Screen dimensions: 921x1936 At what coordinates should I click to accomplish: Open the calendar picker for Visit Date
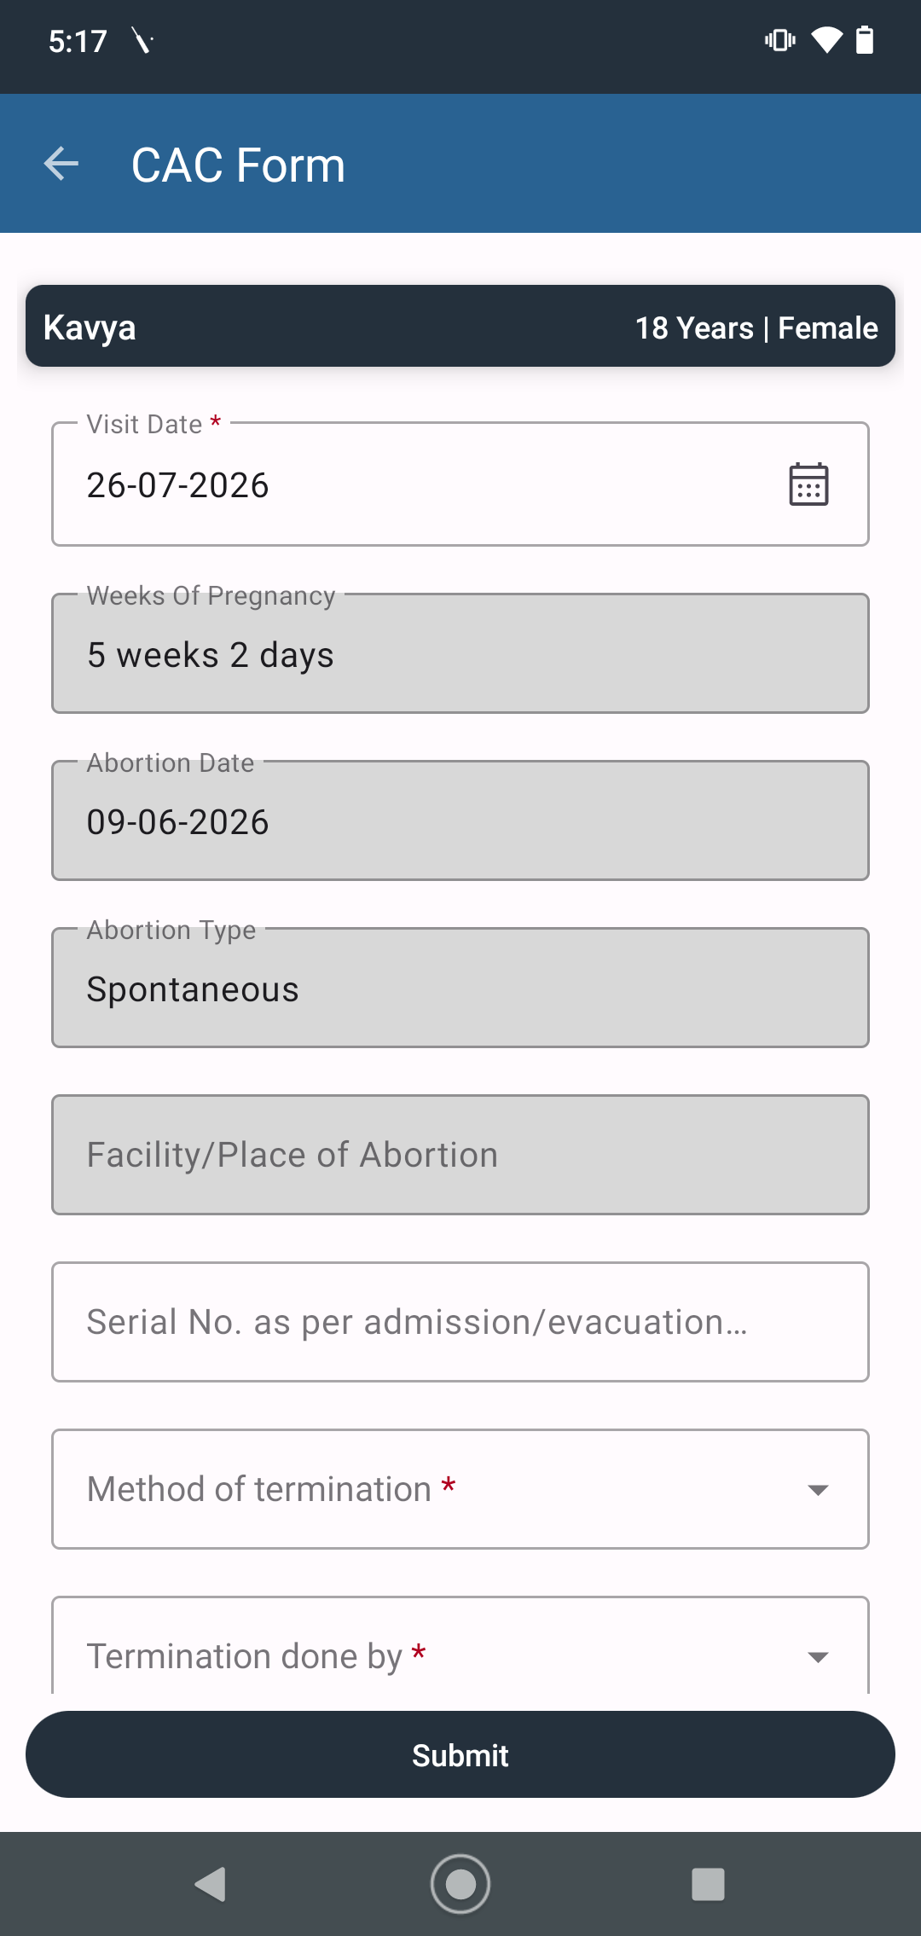click(x=808, y=484)
